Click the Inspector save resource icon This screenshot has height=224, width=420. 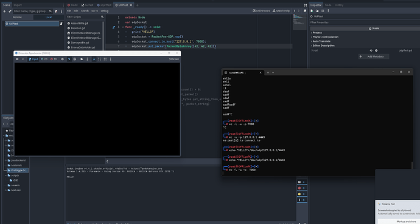(x=323, y=11)
